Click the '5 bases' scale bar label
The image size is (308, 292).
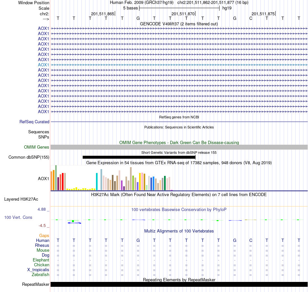click(x=131, y=8)
